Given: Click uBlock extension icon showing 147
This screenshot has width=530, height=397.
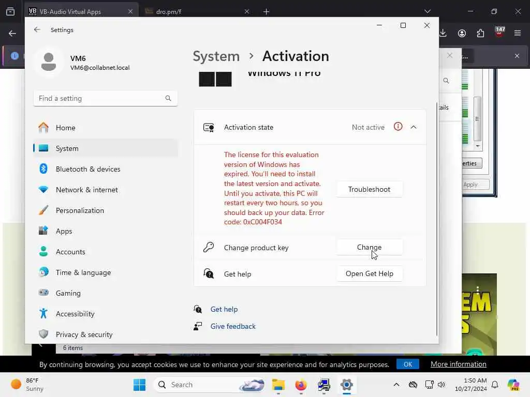Looking at the screenshot, I should 499,33.
